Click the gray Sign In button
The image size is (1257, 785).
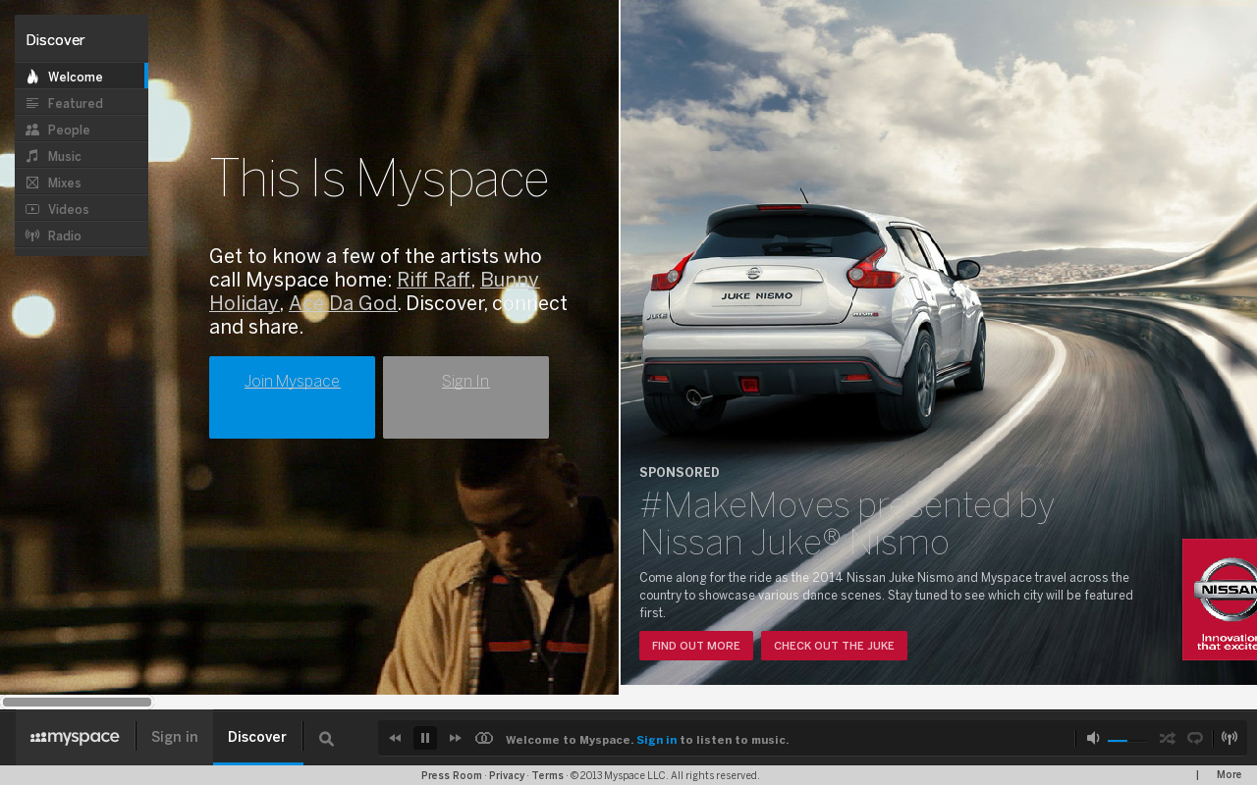pyautogui.click(x=465, y=397)
